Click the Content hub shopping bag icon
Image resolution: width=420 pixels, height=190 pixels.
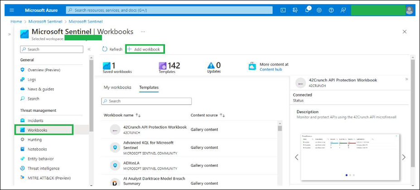point(252,66)
